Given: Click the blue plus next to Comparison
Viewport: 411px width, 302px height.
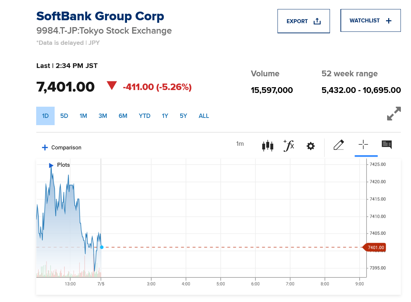Looking at the screenshot, I should point(45,148).
